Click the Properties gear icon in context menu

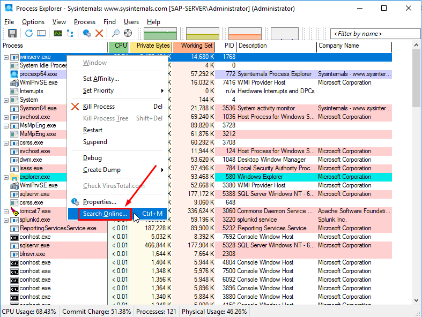click(x=75, y=202)
